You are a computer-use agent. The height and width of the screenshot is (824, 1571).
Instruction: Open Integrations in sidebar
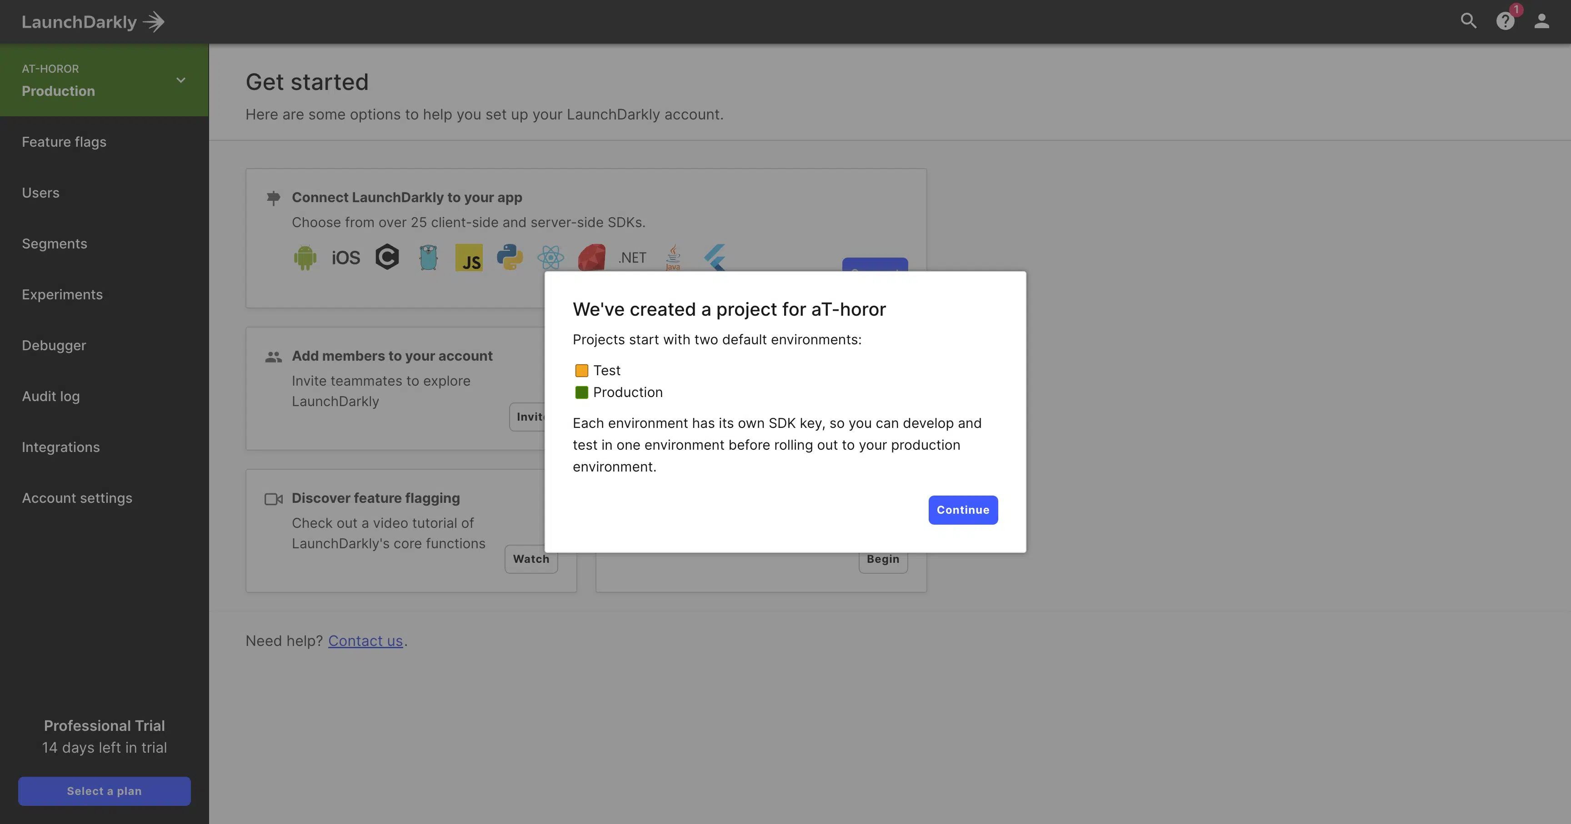coord(60,447)
